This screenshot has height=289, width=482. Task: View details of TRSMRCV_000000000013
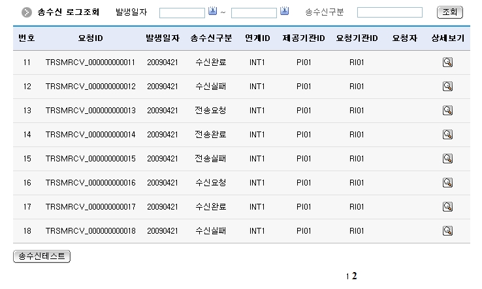(x=447, y=111)
